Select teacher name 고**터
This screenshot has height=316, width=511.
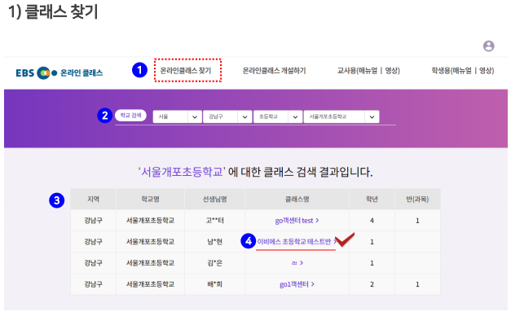pyautogui.click(x=215, y=221)
